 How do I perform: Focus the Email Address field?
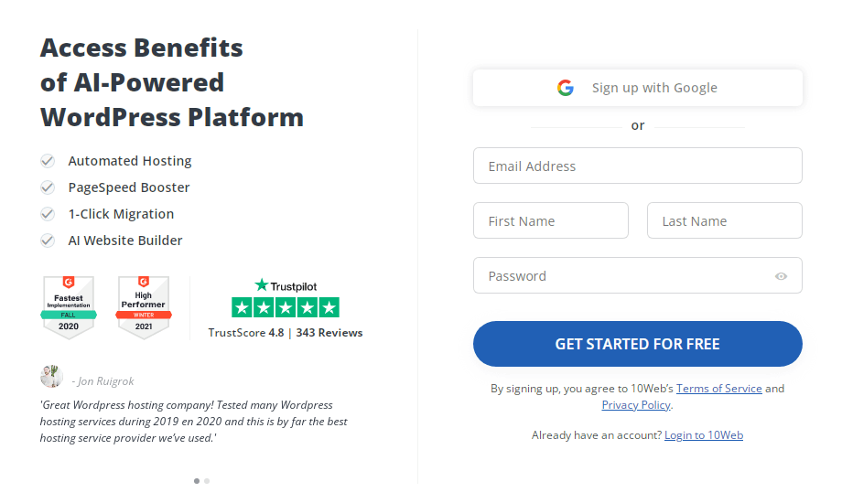point(637,166)
